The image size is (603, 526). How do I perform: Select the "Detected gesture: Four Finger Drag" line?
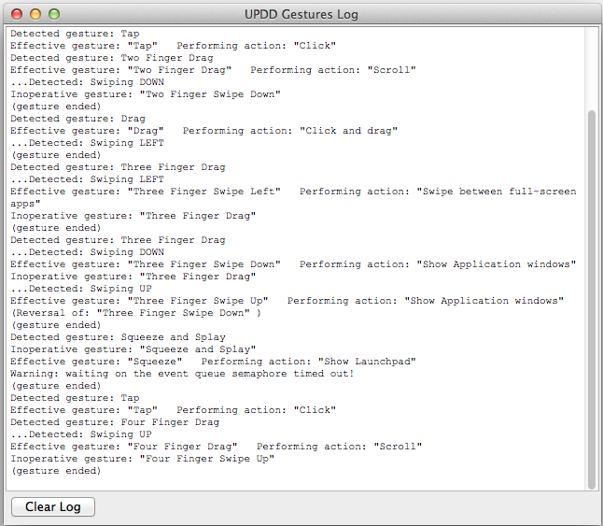(x=115, y=422)
